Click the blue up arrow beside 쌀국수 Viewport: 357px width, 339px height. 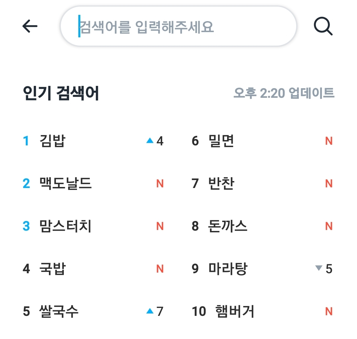tap(150, 311)
